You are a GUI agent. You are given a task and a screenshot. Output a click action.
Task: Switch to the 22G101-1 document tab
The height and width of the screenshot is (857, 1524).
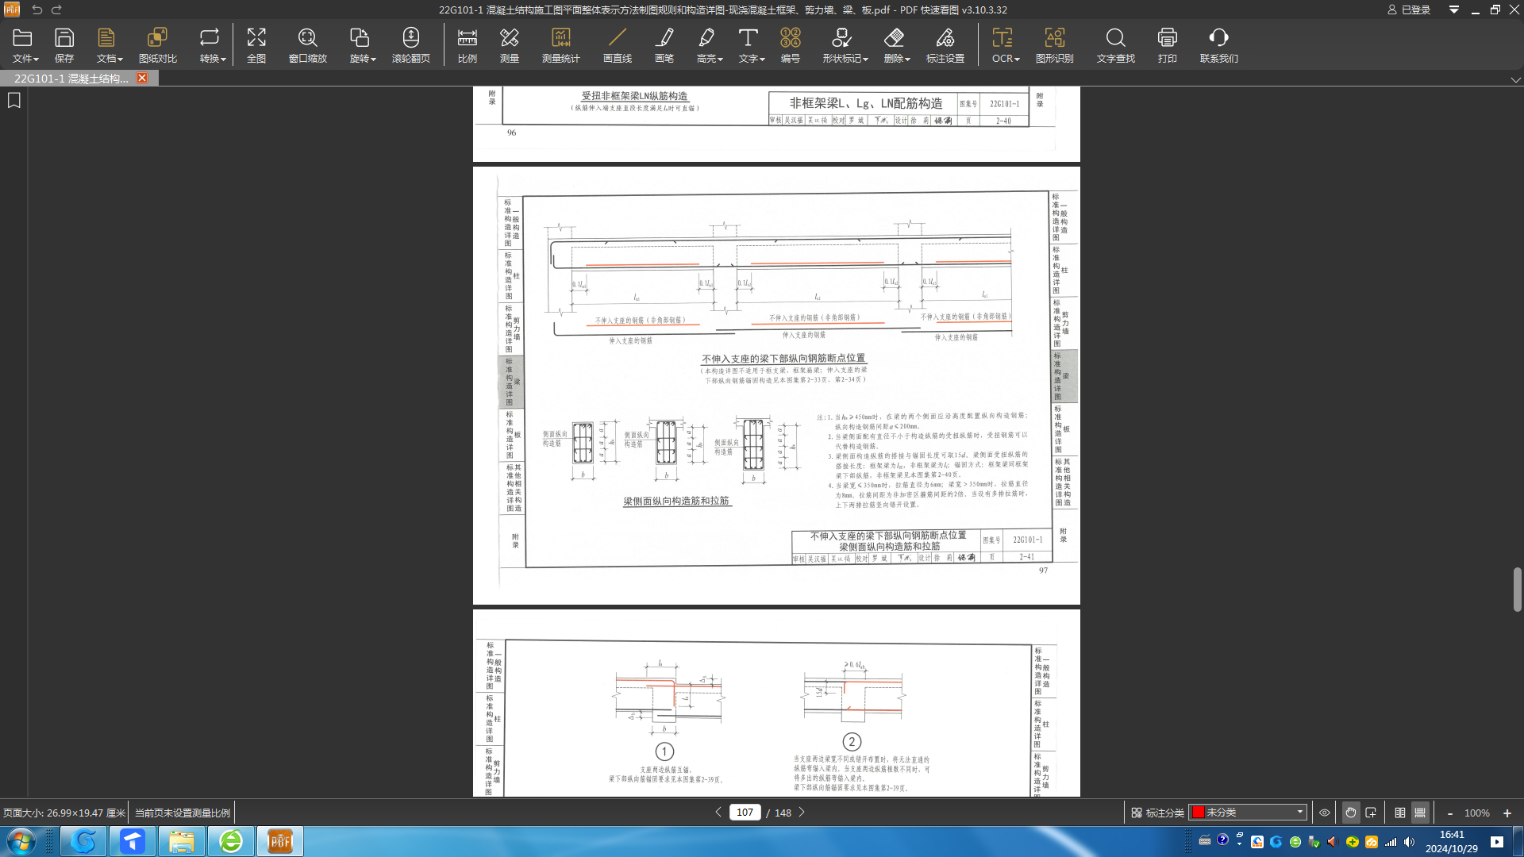tap(71, 78)
